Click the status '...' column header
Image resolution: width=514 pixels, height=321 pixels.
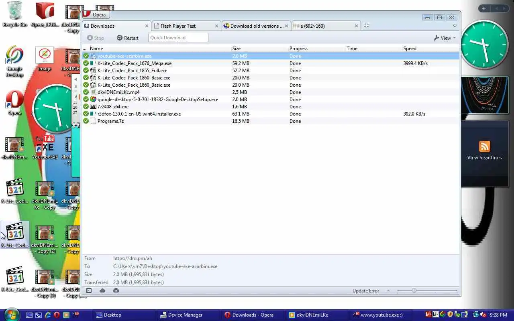point(85,49)
